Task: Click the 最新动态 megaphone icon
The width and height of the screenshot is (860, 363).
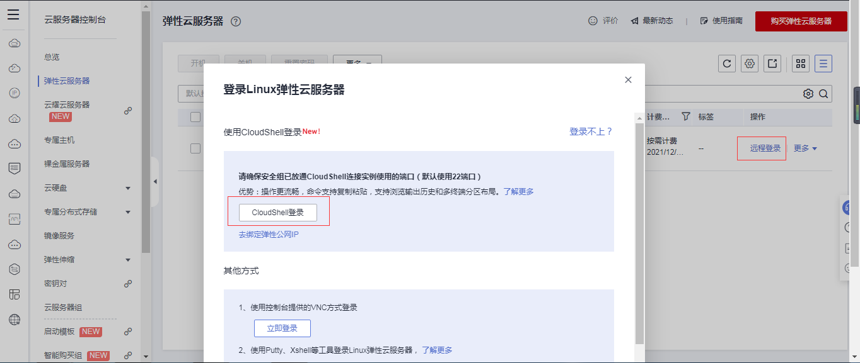Action: [x=635, y=21]
